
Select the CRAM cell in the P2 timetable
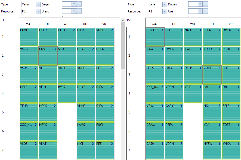(x=155, y=132)
